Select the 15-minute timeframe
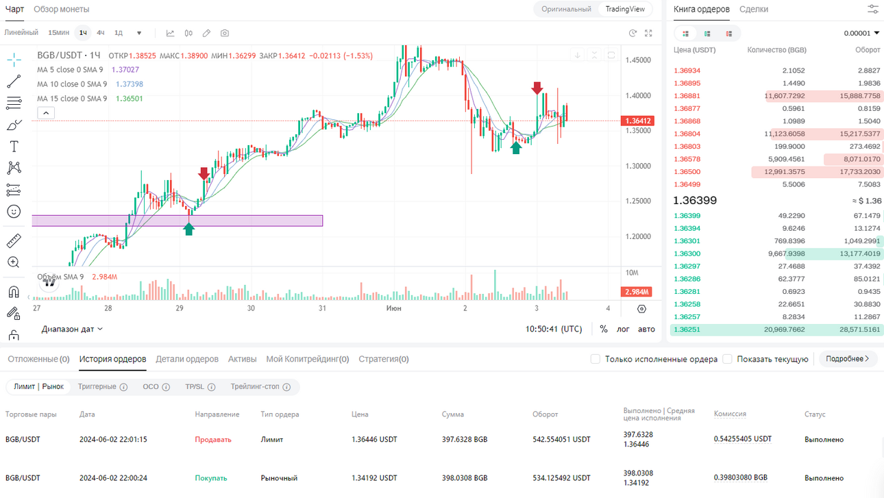The image size is (884, 498). click(58, 33)
